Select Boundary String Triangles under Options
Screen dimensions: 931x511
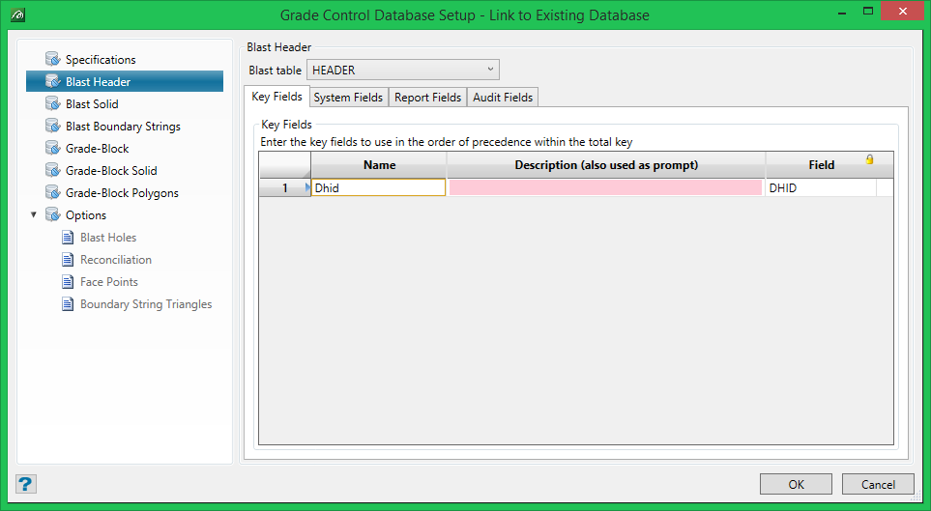(146, 304)
